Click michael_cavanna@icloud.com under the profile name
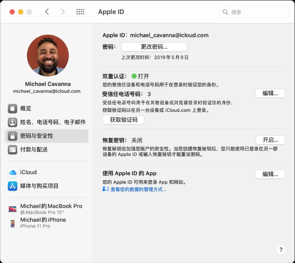The height and width of the screenshot is (263, 295). (x=47, y=91)
